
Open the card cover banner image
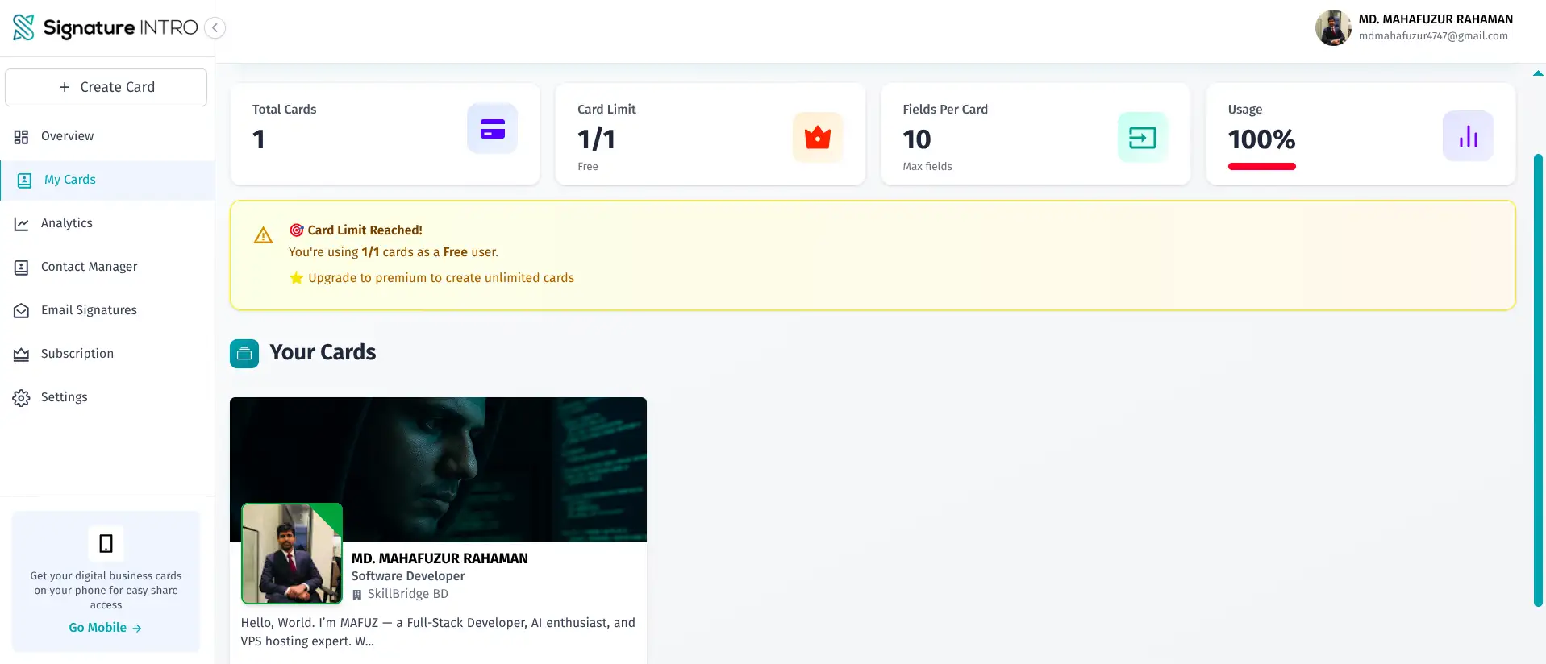tap(438, 470)
